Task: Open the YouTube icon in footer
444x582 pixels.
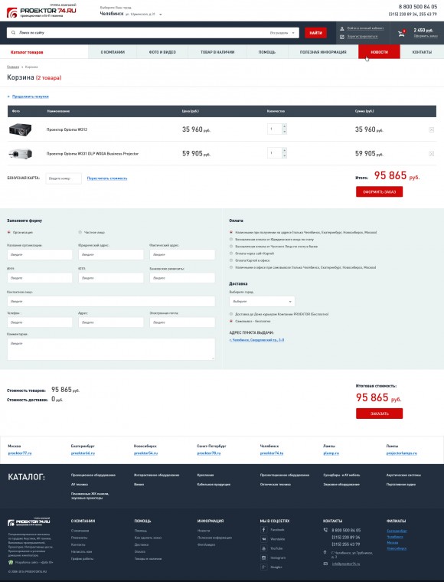Action: click(x=264, y=548)
